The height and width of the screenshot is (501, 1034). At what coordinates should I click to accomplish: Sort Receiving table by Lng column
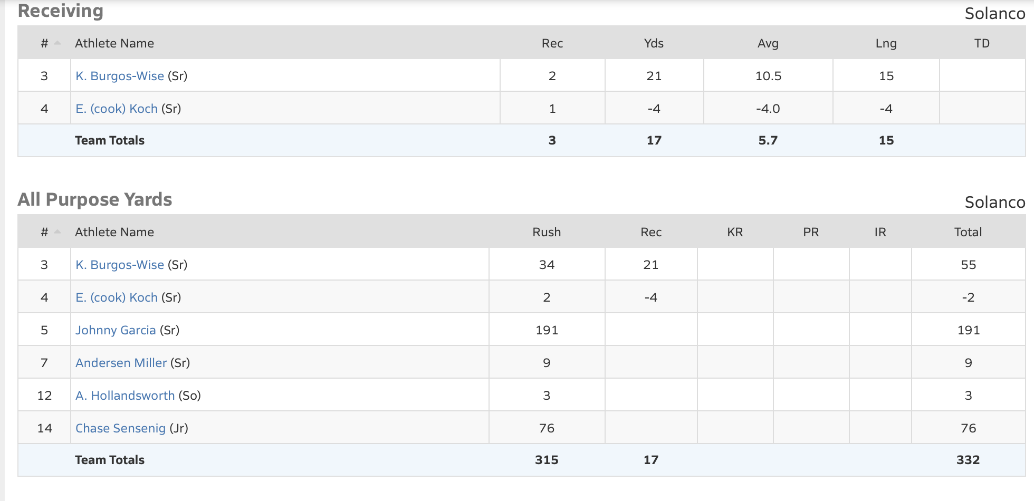pyautogui.click(x=886, y=43)
